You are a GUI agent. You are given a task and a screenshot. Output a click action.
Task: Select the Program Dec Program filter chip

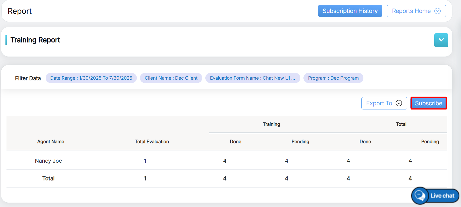333,78
